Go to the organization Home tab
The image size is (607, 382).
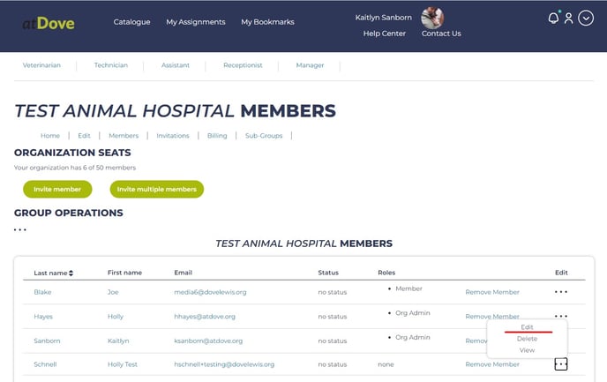tap(50, 136)
